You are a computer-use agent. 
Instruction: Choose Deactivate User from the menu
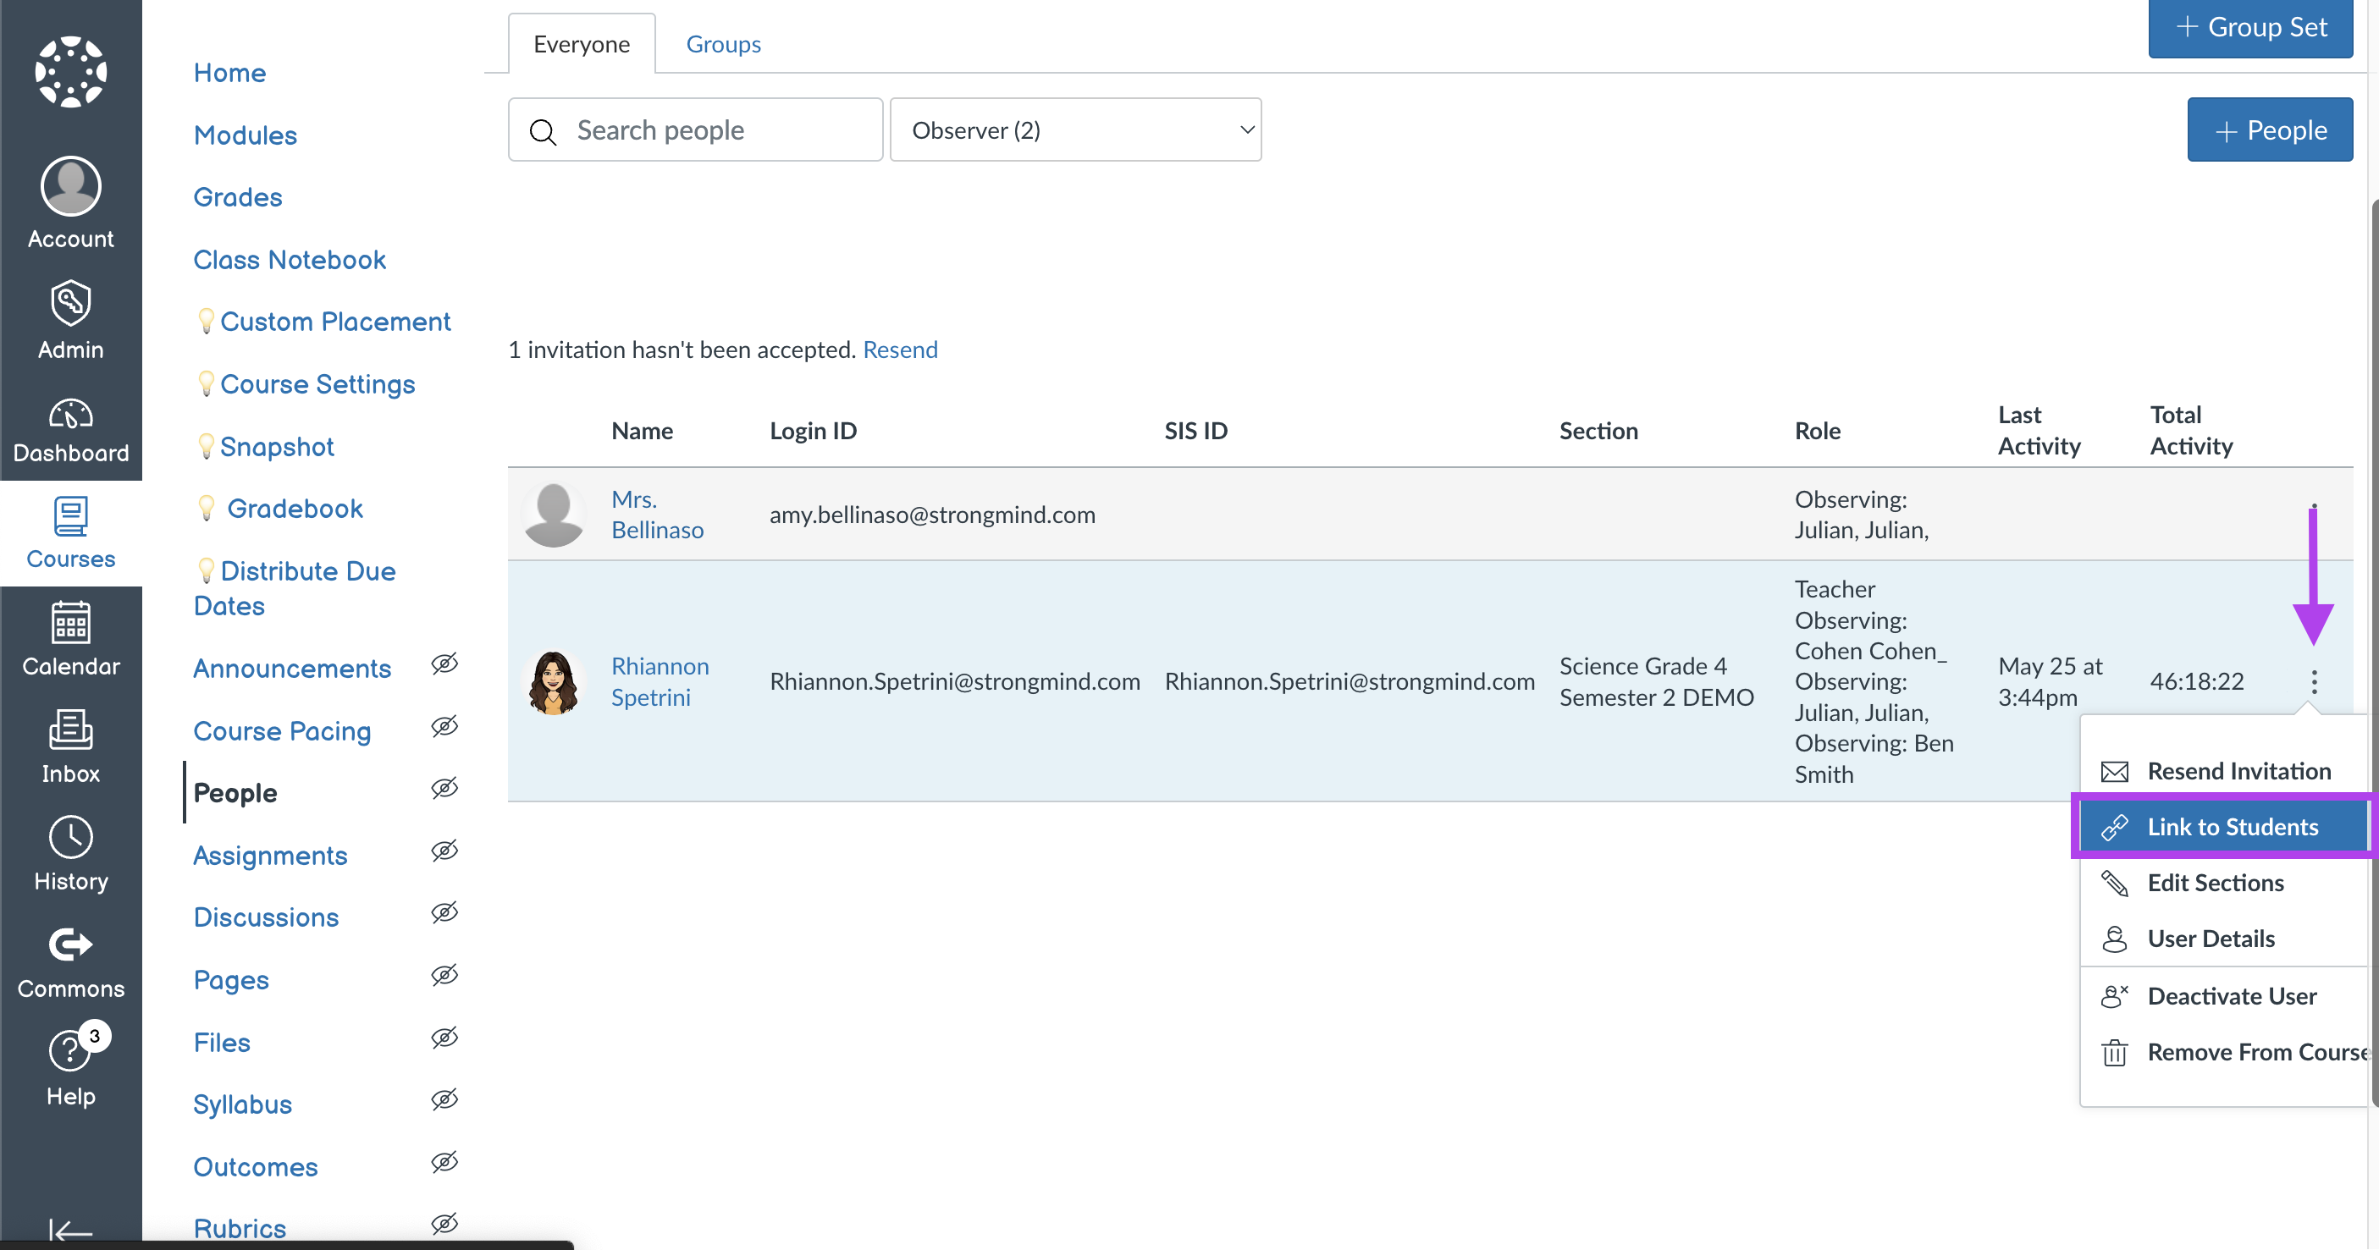2224,996
